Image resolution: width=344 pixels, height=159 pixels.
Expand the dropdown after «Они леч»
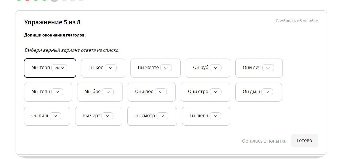point(268,68)
